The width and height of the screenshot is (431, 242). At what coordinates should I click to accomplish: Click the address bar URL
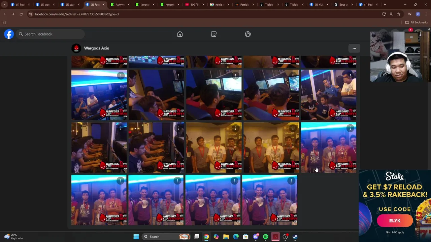coord(77,14)
